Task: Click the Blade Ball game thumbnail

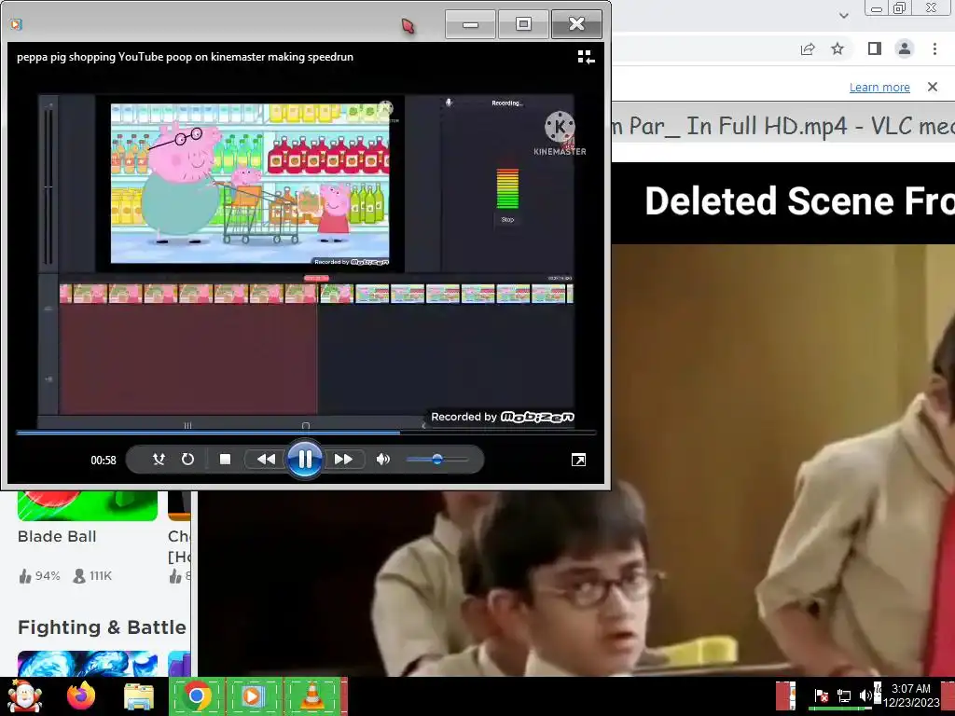Action: point(87,505)
